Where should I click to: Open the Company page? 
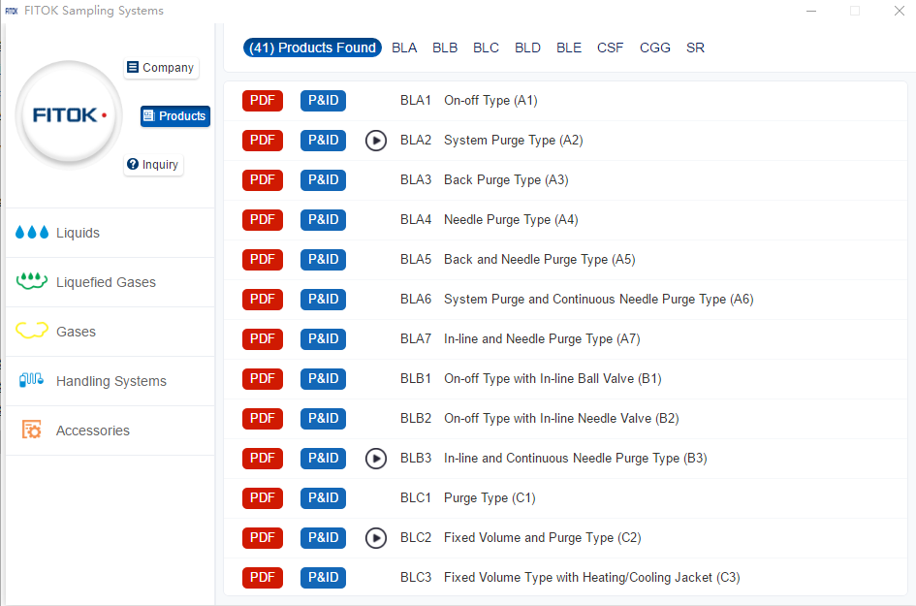pyautogui.click(x=161, y=68)
